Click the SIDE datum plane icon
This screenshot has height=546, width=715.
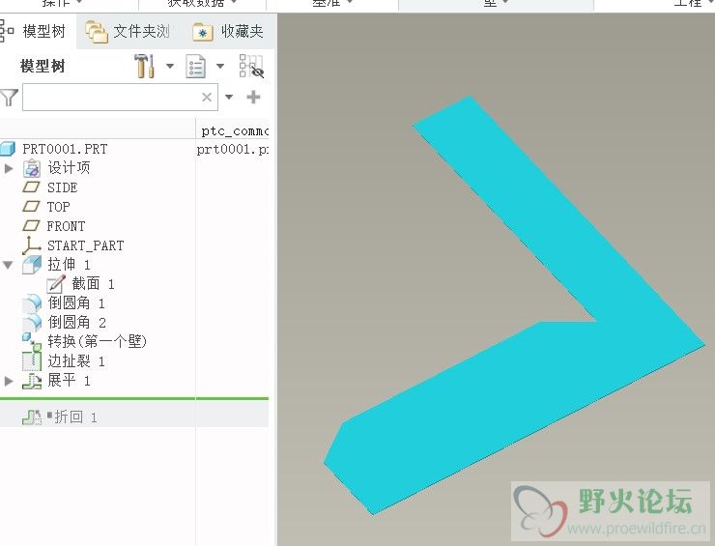31,187
